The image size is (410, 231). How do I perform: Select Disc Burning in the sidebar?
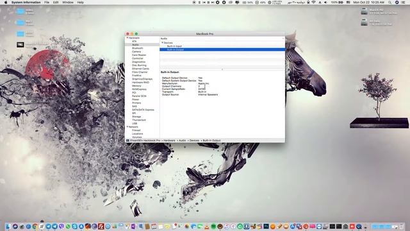[x=139, y=65]
